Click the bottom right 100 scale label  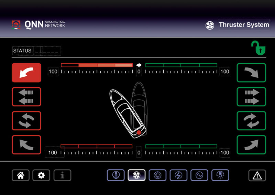225,152
